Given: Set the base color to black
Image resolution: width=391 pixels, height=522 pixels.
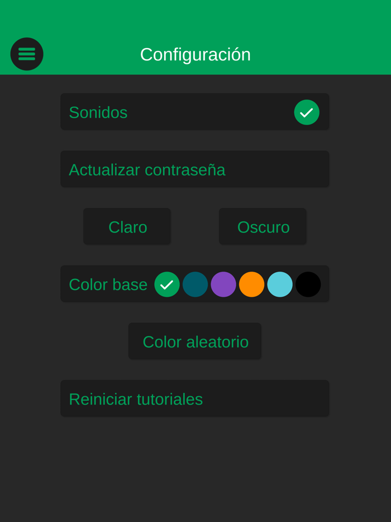Looking at the screenshot, I should click(308, 284).
